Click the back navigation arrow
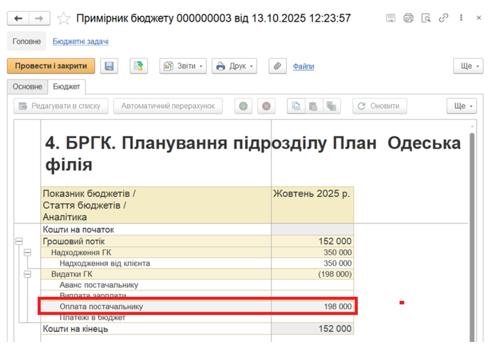The image size is (495, 344). [x=18, y=18]
